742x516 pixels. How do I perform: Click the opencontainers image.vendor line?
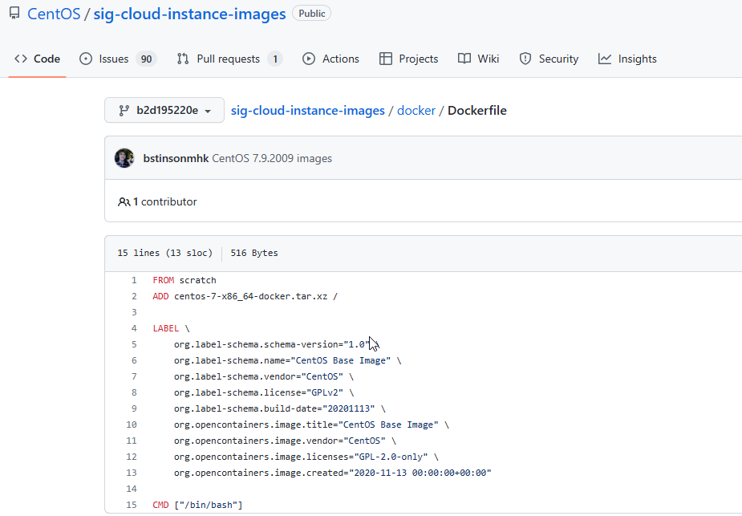[x=285, y=441]
